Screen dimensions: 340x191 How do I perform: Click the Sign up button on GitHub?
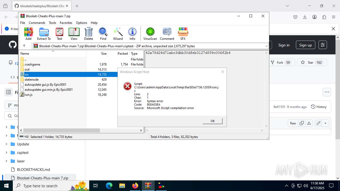click(305, 45)
